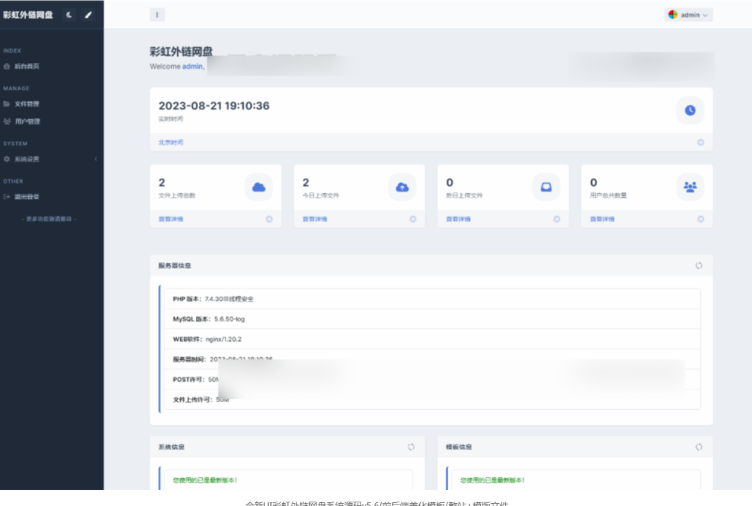The width and height of the screenshot is (752, 506).
Task: Open the three-dot menu in the top bar
Action: [157, 15]
